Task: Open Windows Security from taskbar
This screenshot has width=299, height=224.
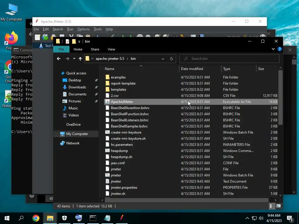Action: pos(65,218)
